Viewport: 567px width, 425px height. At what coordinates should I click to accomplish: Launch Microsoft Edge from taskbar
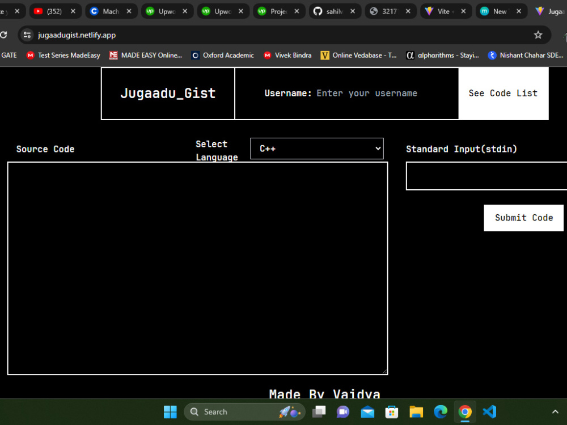441,411
